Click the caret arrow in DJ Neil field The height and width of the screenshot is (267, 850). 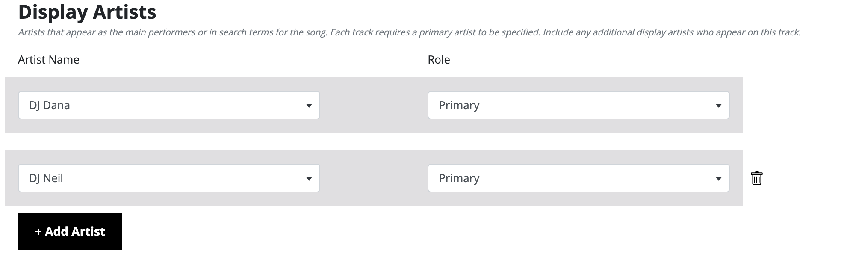coord(309,179)
